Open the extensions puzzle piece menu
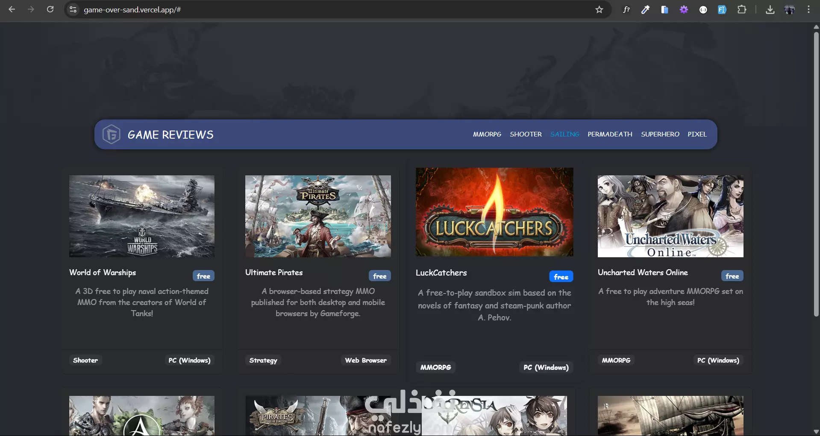Image resolution: width=820 pixels, height=436 pixels. pyautogui.click(x=742, y=9)
